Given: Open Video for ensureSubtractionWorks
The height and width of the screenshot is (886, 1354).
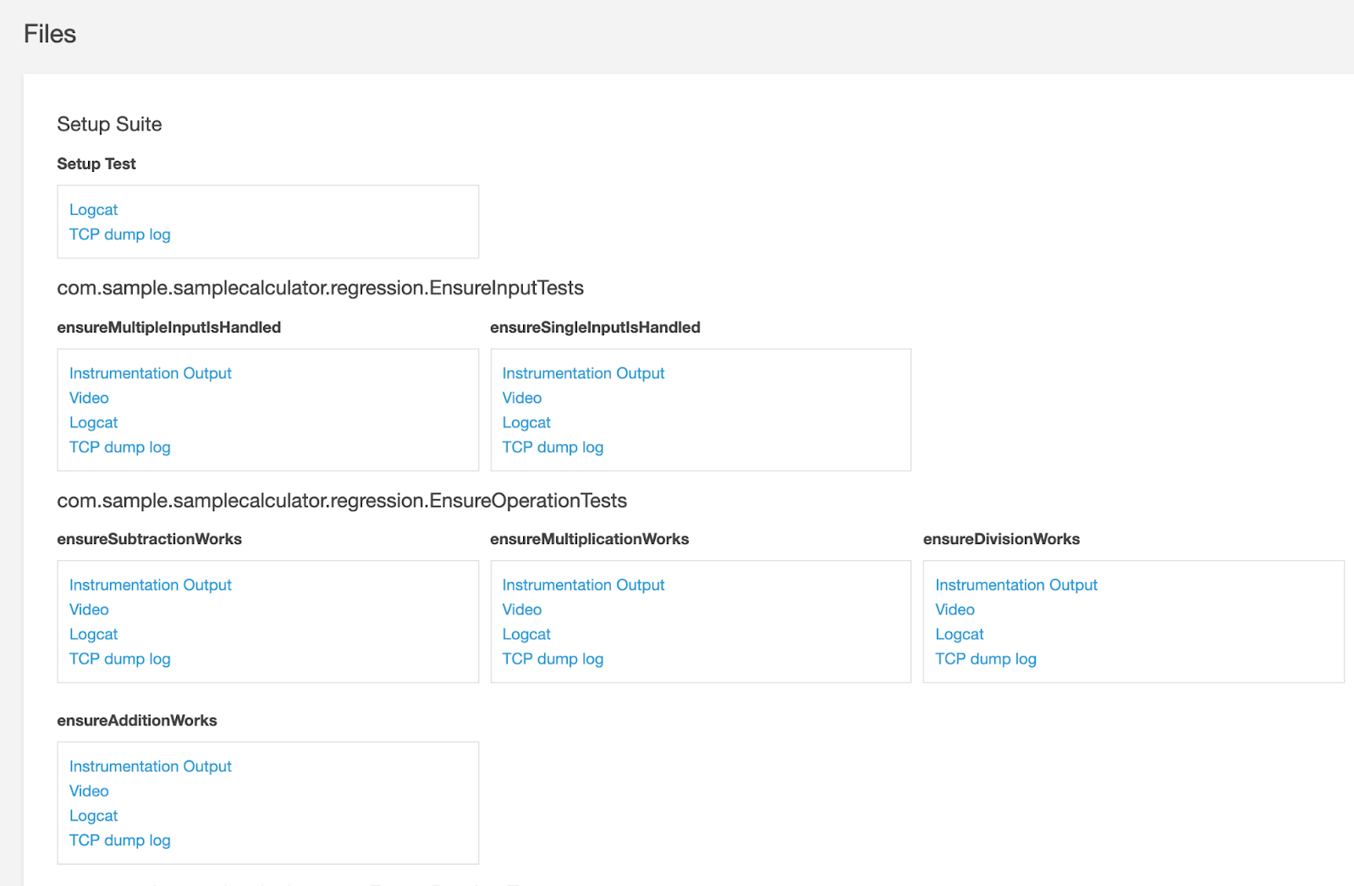Looking at the screenshot, I should [x=89, y=609].
